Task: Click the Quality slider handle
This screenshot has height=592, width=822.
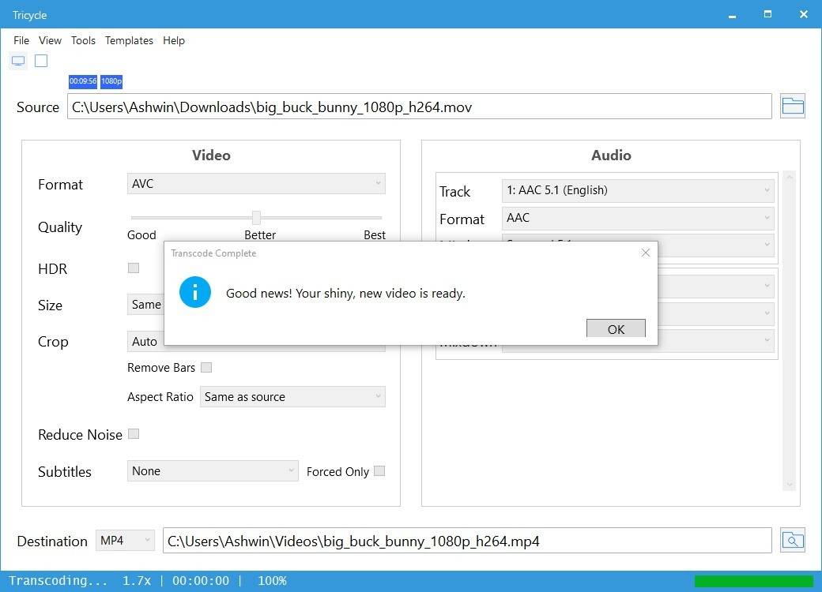Action: tap(256, 217)
